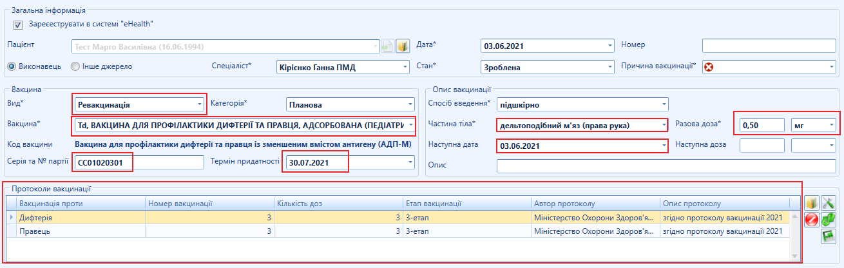
Task: Open the Разова доза unit dropdown мг
Action: 830,125
